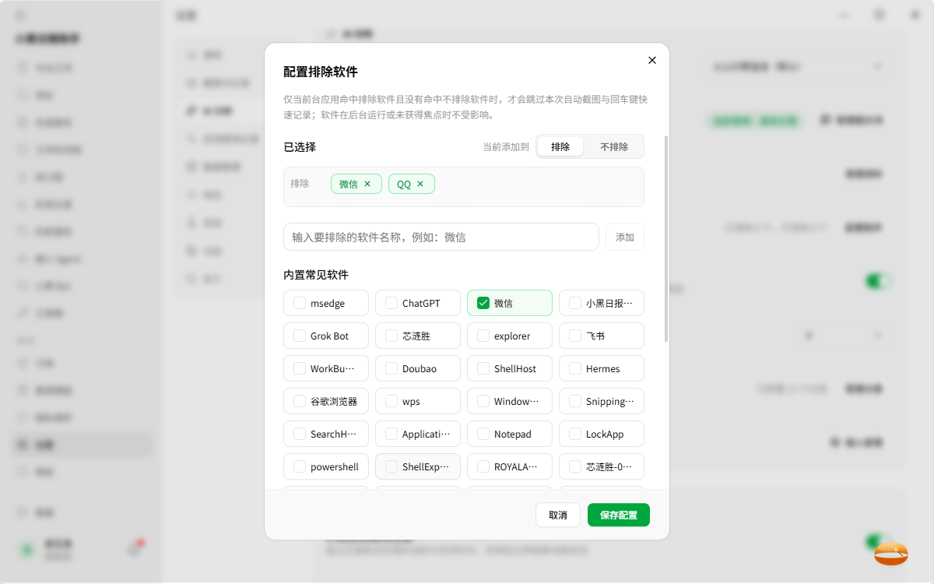Check the powershell checkbox
Screen dimensions: 934x584
[300, 466]
